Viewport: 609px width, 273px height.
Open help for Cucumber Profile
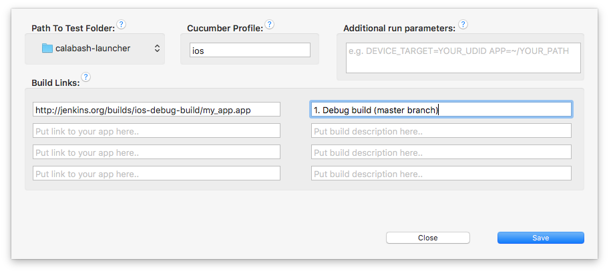270,25
